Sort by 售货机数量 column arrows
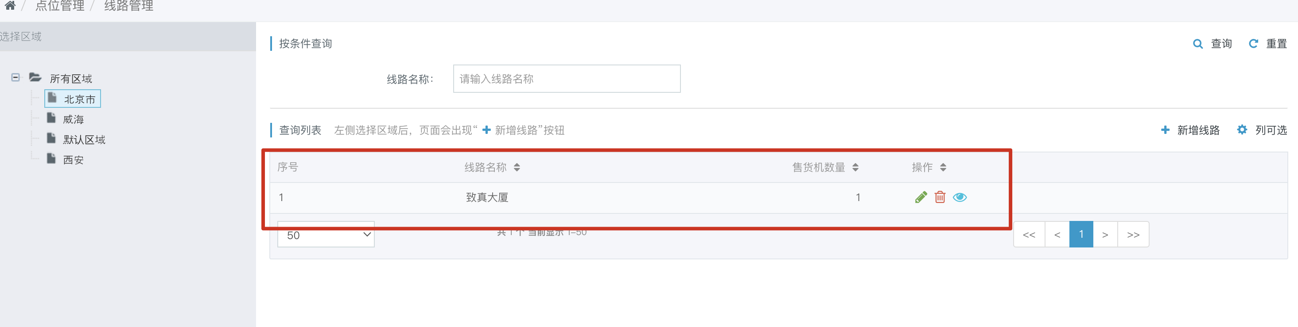 [x=855, y=167]
